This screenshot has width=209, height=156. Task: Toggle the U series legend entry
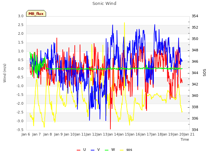tap(81, 149)
